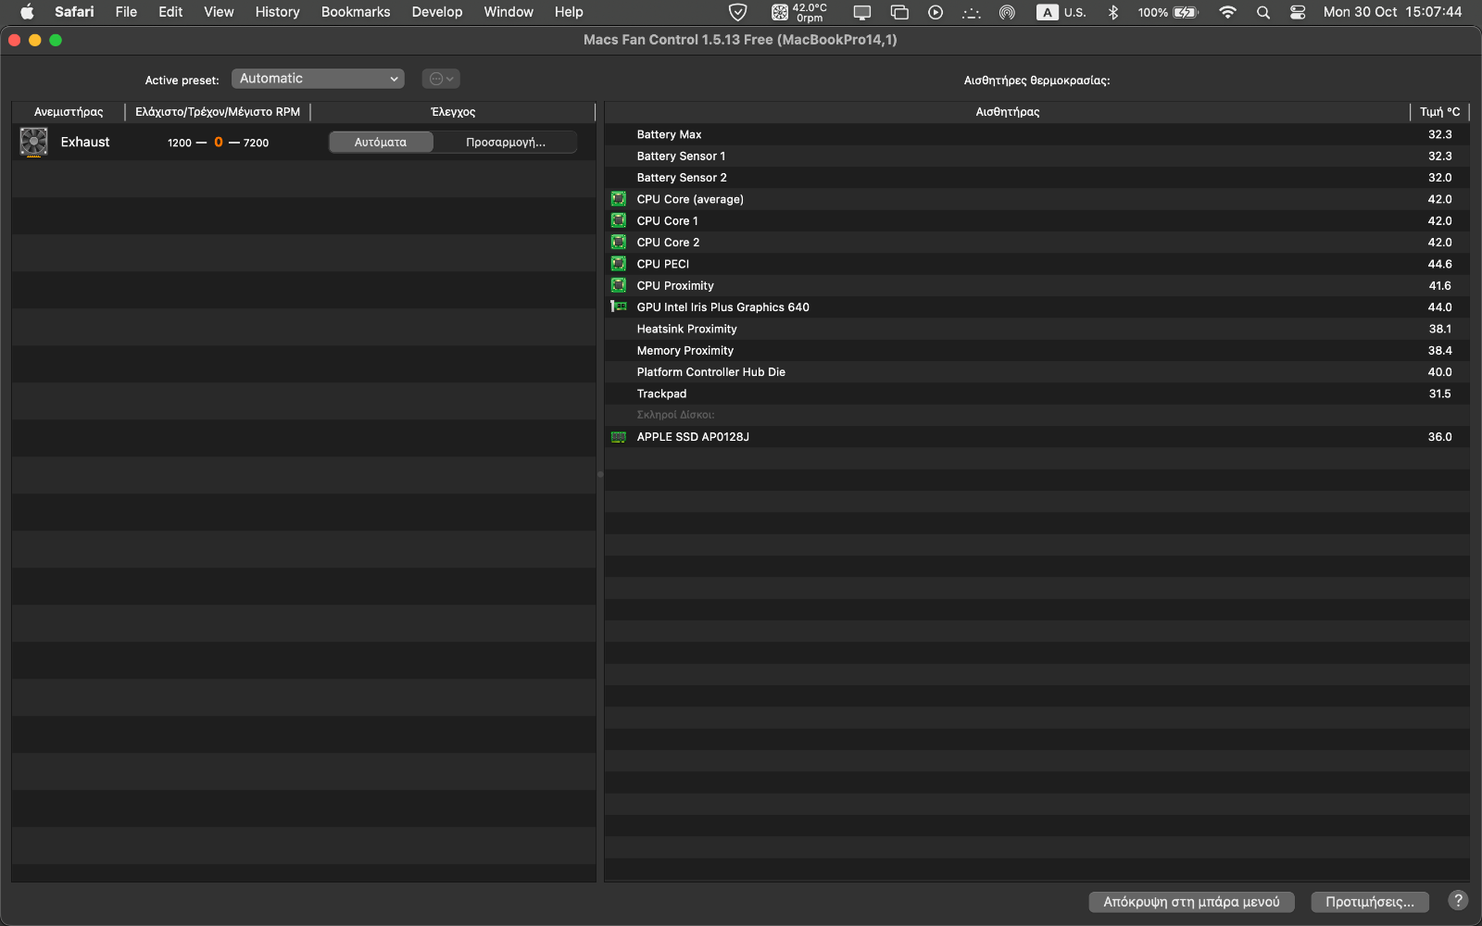Click the current RPM value 0
Viewport: 1482px width, 926px height.
[219, 142]
